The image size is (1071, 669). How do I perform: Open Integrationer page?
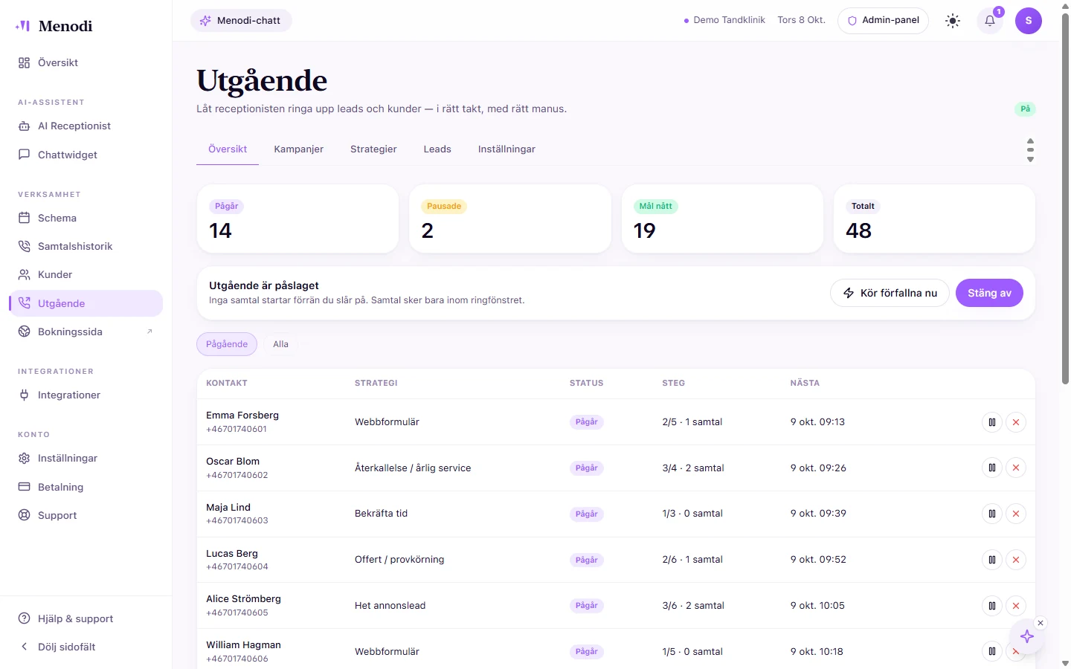[86, 395]
